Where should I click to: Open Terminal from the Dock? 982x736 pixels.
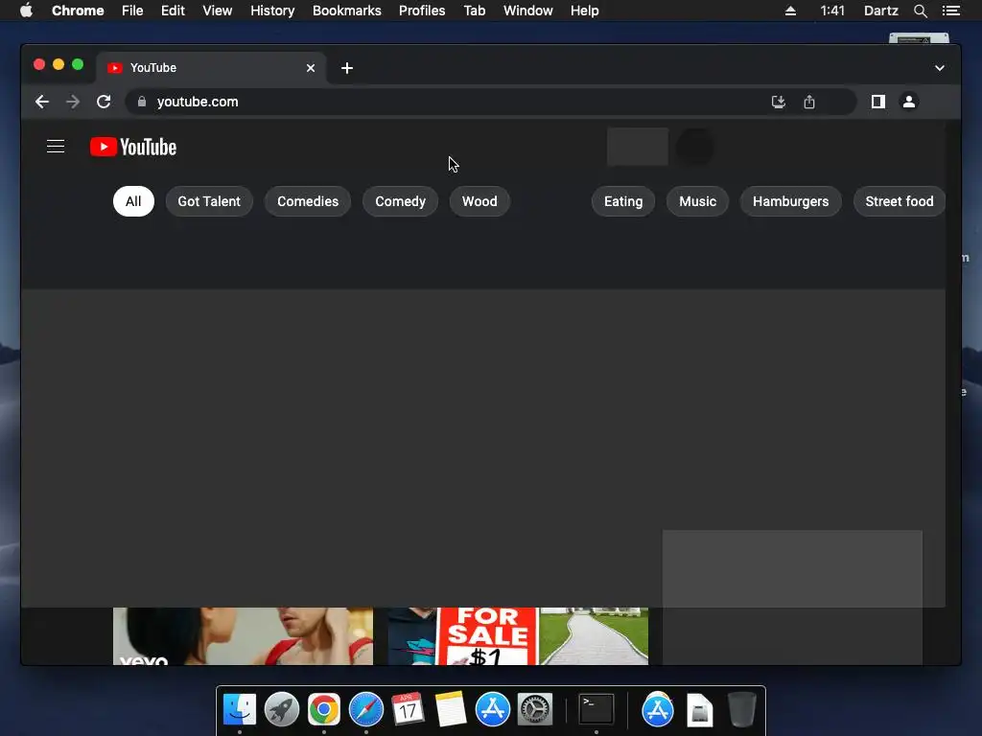tap(596, 710)
